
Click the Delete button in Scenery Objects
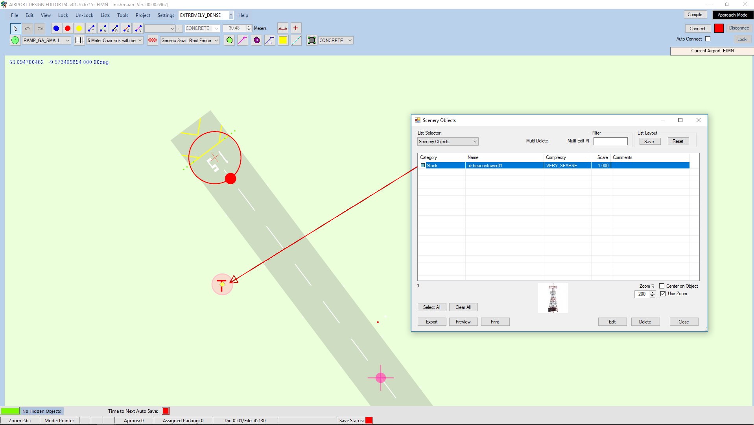[x=645, y=322]
